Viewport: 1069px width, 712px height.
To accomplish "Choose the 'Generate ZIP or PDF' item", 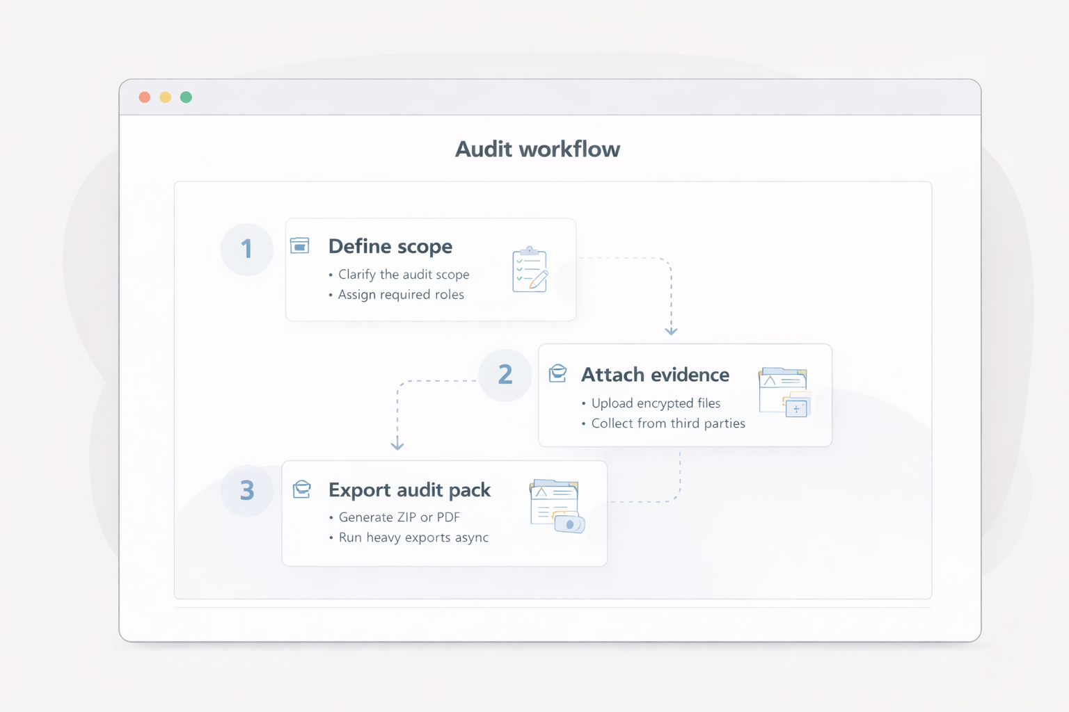I will pos(399,517).
